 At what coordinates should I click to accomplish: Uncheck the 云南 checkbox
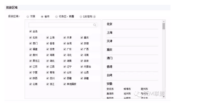coord(30,84)
